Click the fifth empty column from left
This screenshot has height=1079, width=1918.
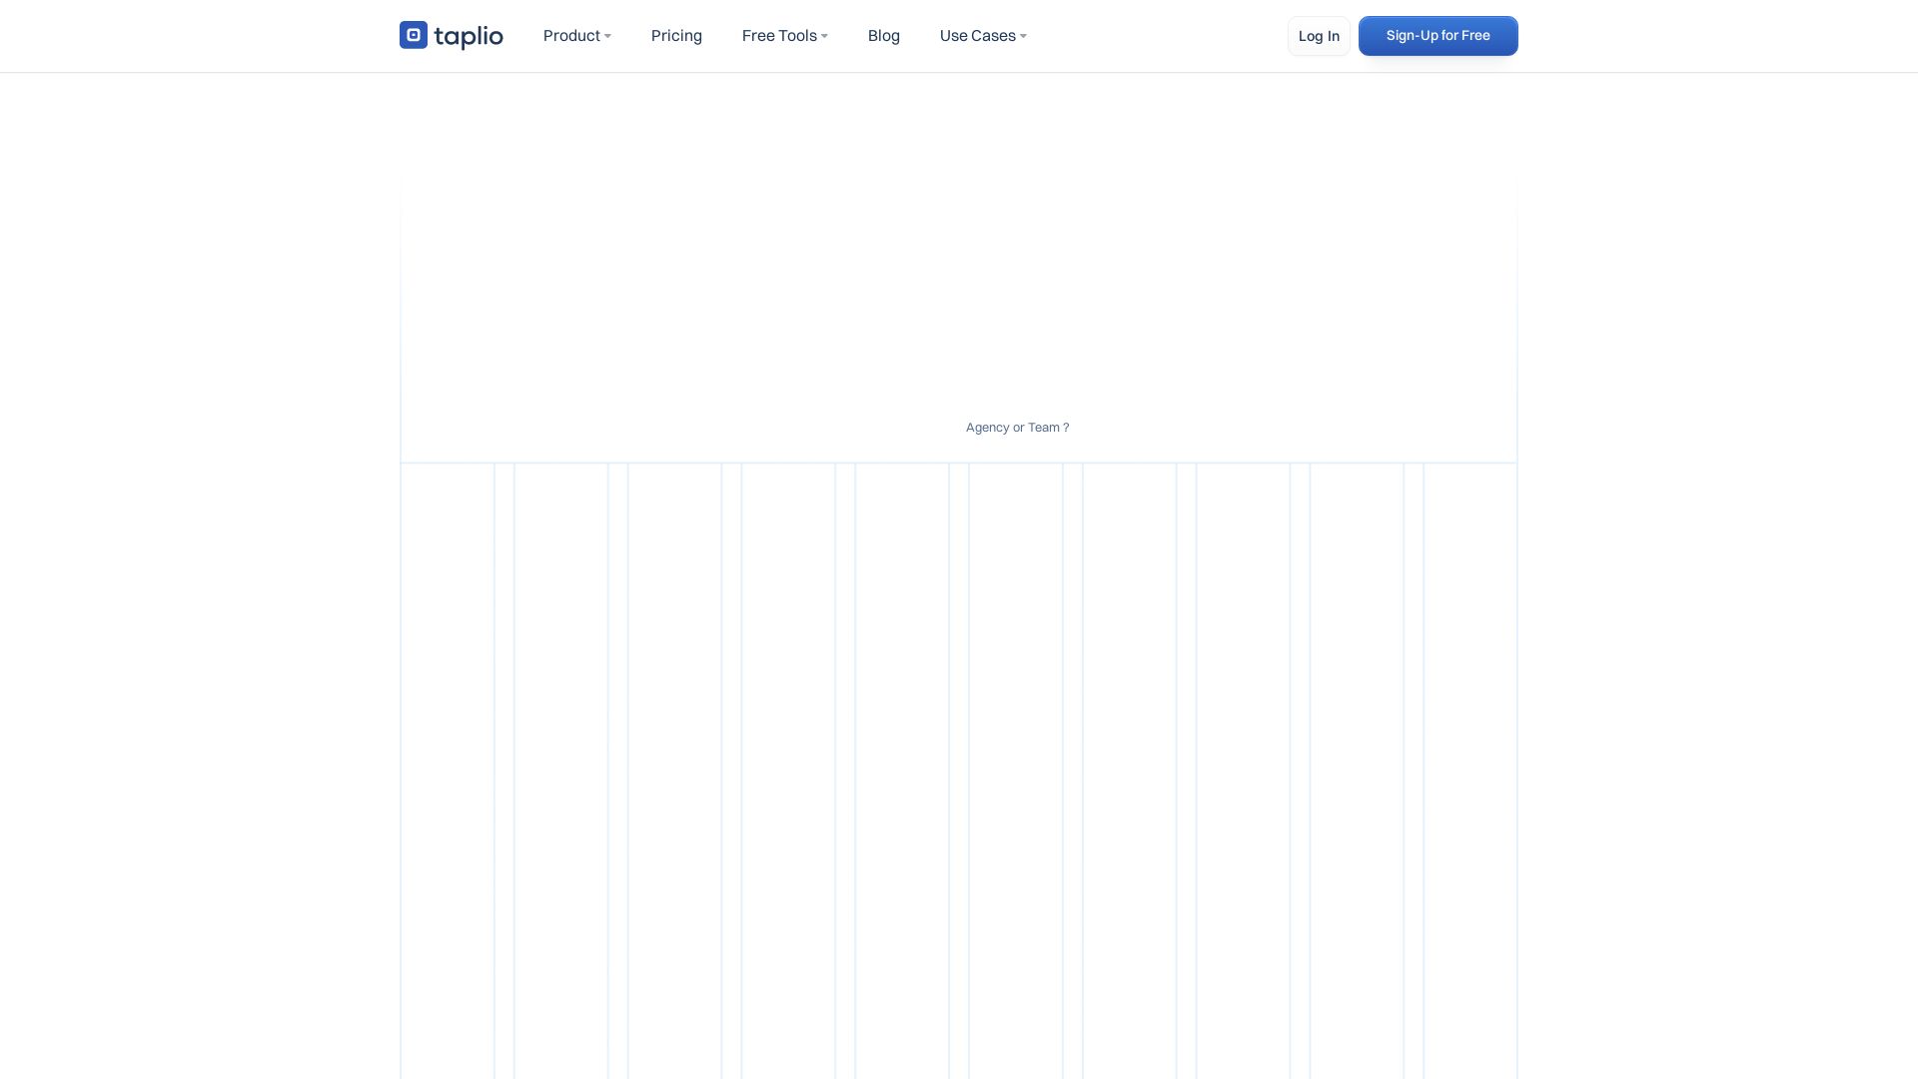[902, 769]
